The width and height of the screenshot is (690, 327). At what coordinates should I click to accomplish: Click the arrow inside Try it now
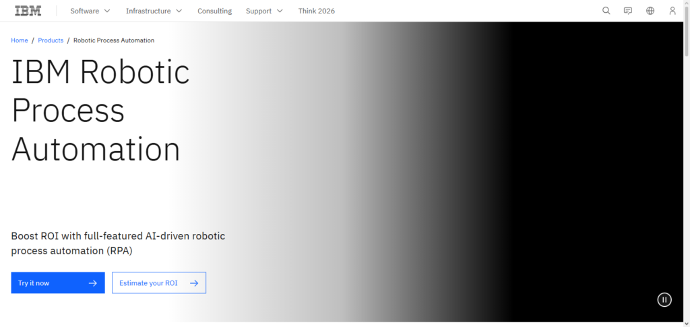(x=93, y=283)
